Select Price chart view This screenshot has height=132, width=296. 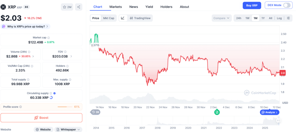[95, 18]
